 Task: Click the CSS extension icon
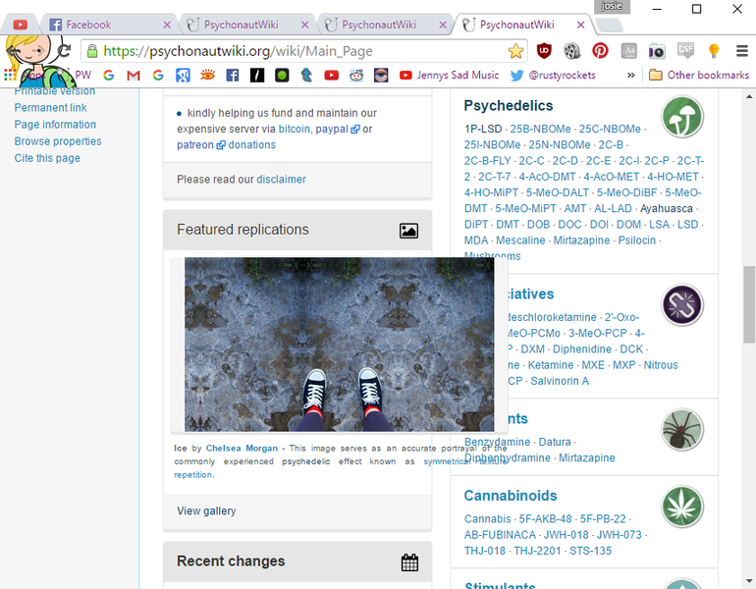[685, 51]
